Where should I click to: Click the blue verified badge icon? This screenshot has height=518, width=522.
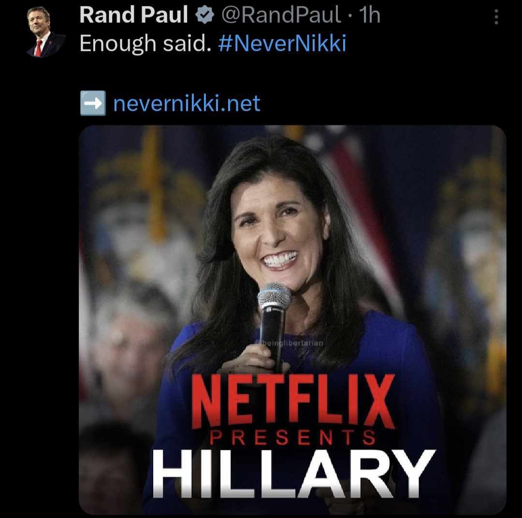point(204,15)
